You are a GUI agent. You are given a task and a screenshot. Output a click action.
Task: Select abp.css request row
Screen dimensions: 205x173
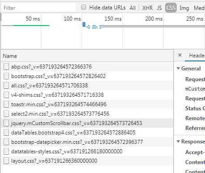(87, 67)
